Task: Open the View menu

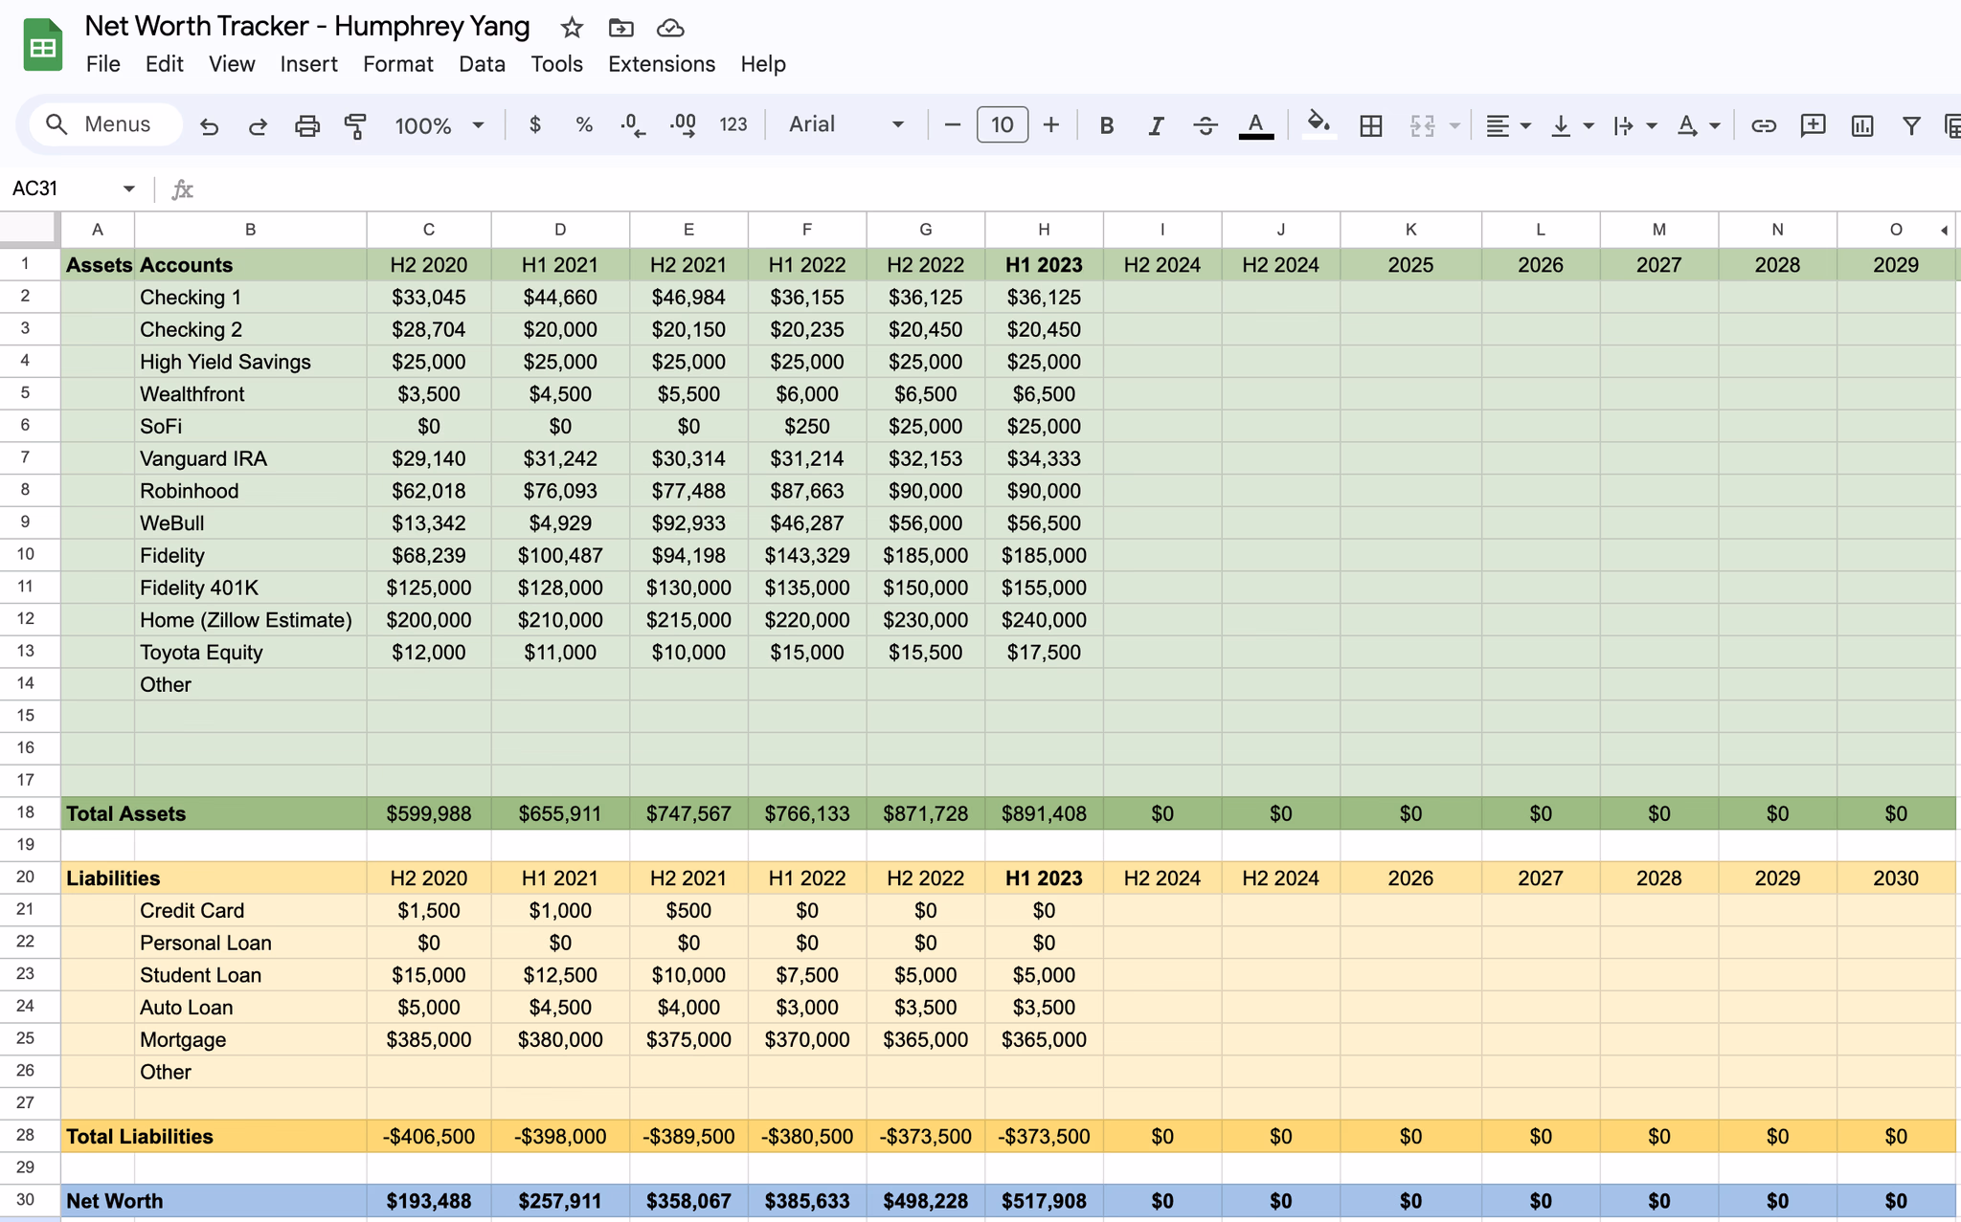Action: [x=232, y=64]
